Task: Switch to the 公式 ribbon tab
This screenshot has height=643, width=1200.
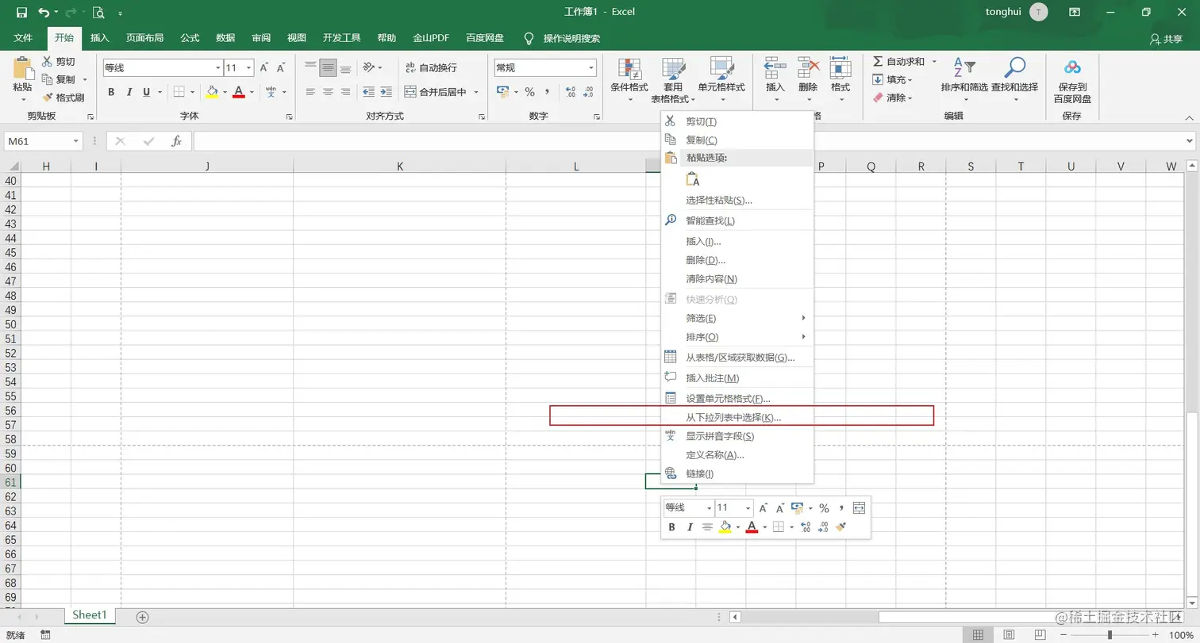Action: (x=190, y=38)
